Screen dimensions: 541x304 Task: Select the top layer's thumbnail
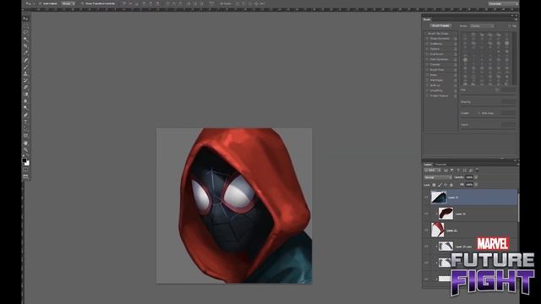coord(439,197)
